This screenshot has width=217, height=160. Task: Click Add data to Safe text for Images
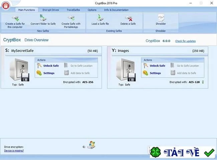[x=187, y=73]
